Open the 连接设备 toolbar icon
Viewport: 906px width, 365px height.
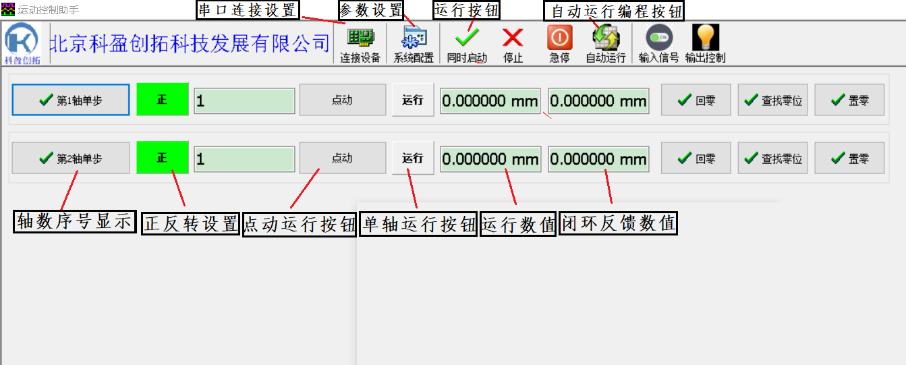(360, 45)
